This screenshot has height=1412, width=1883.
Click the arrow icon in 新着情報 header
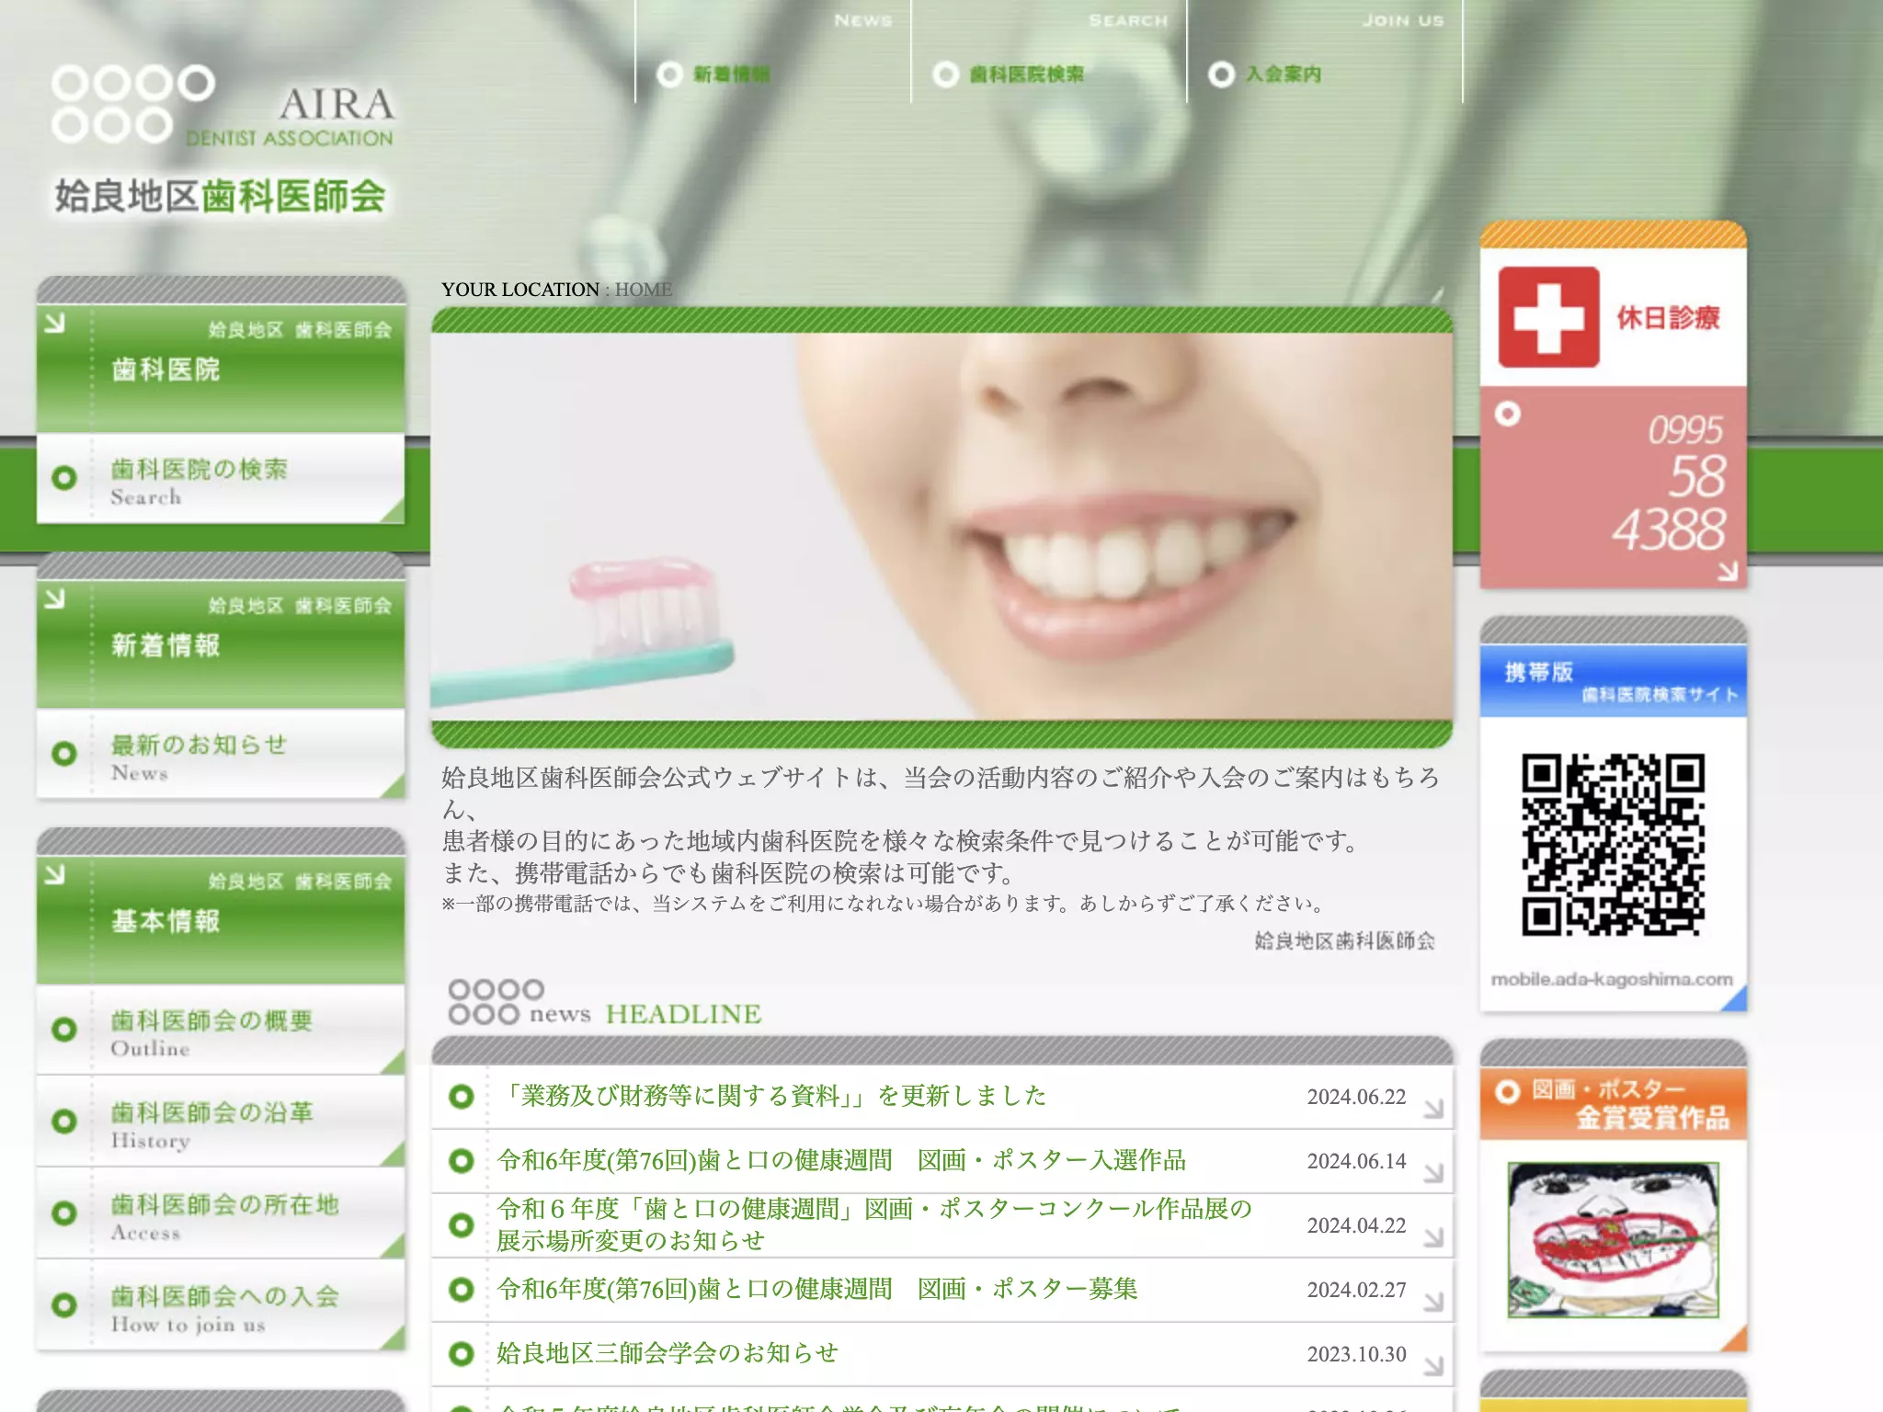pos(55,598)
